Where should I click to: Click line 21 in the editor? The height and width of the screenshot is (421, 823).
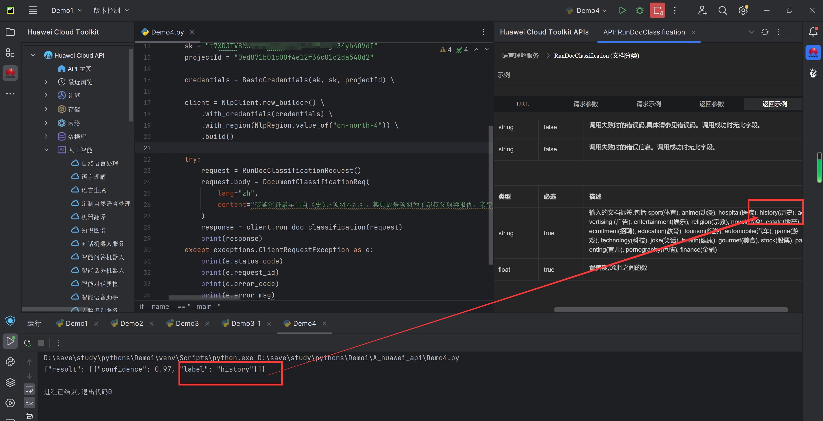click(314, 148)
